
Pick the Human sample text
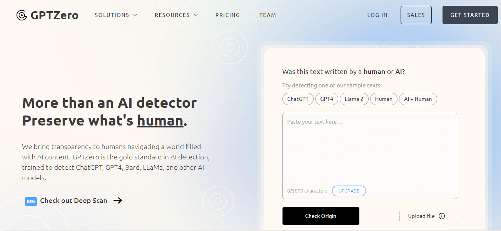[x=383, y=99]
